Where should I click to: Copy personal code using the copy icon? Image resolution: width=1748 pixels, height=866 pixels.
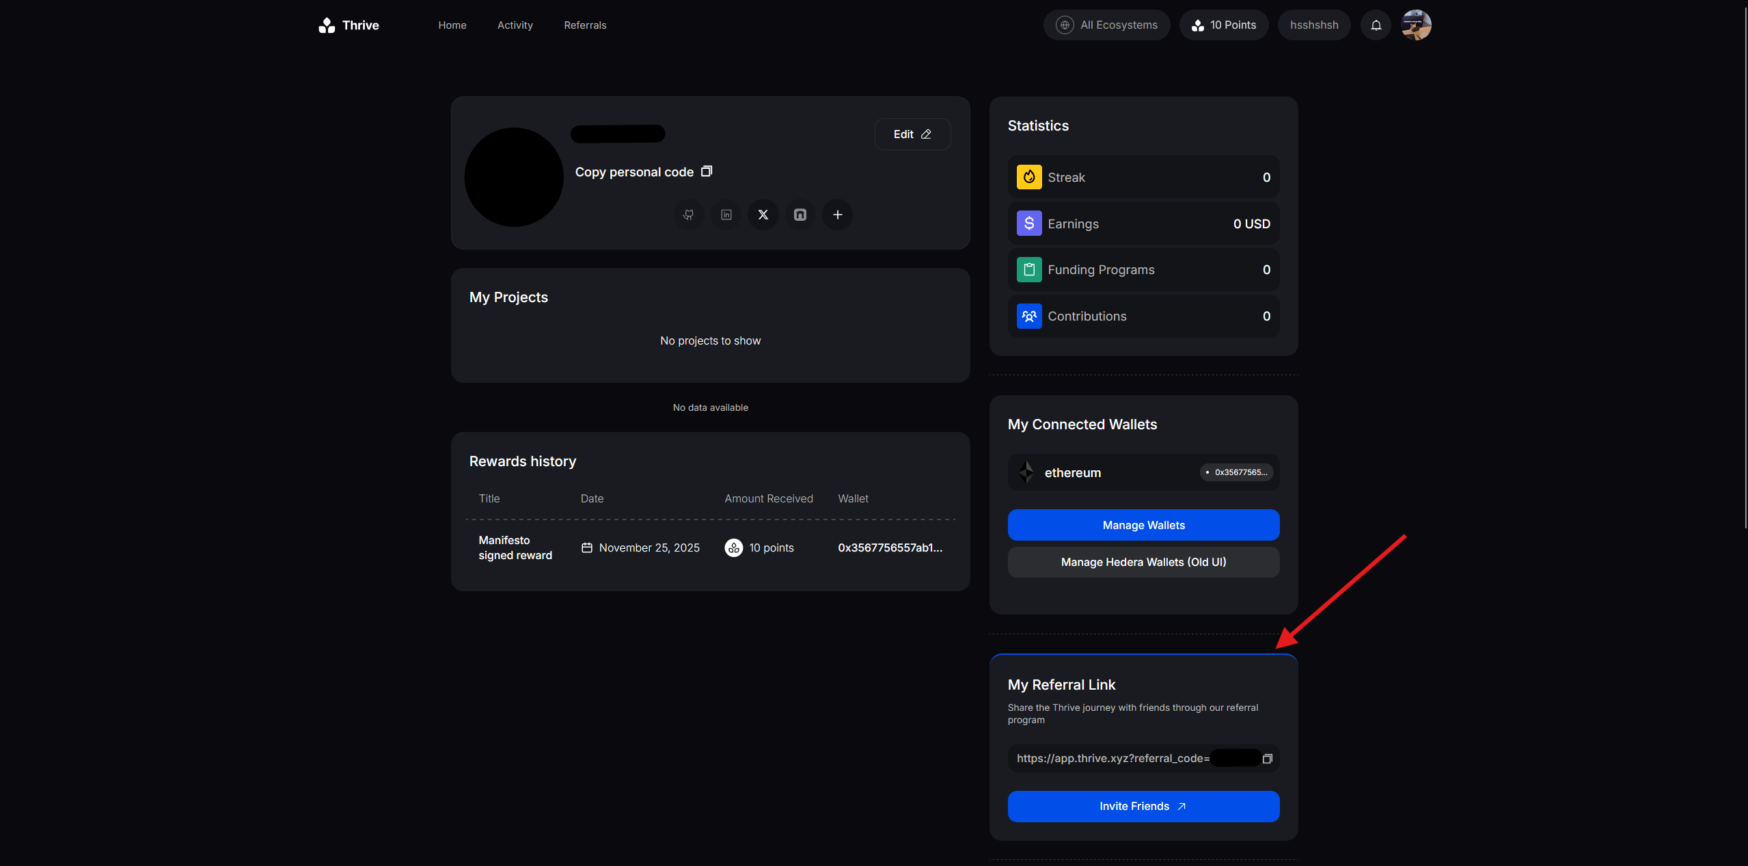pos(706,172)
